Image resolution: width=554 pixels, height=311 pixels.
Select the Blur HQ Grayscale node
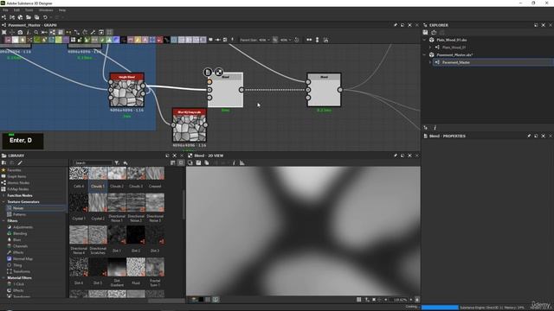pyautogui.click(x=190, y=125)
